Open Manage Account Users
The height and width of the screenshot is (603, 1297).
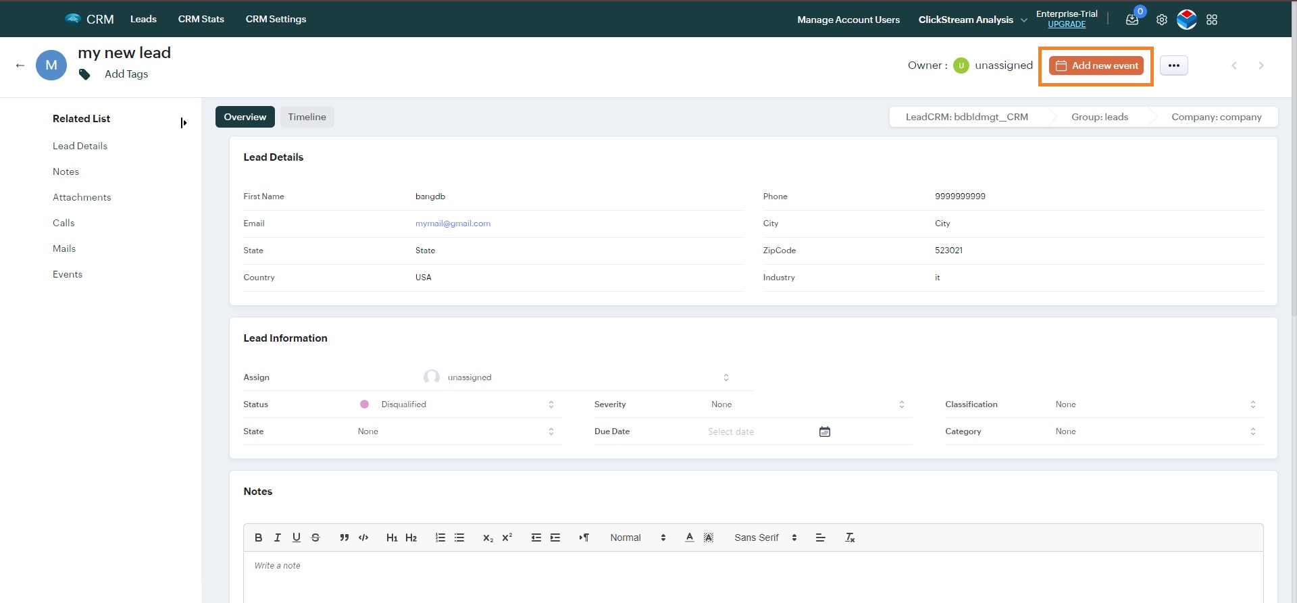click(848, 20)
